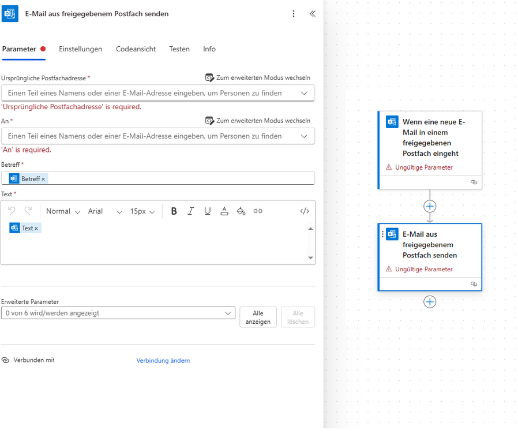Expand the Erweiterte Parameter dropdown

coord(227,313)
